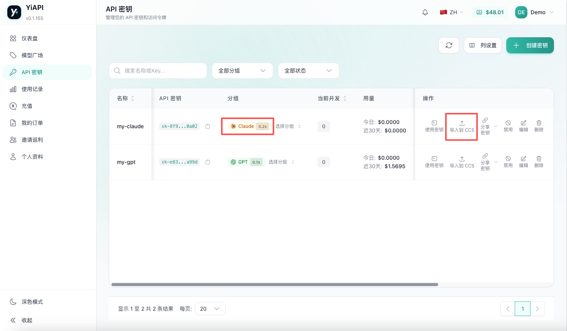Sort by 当前并发 column arrows
The width and height of the screenshot is (567, 331).
pos(345,98)
